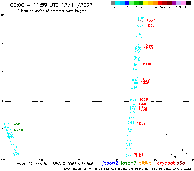Screen dimensions: 194x171
Task: Click the wave height value '3.72'
Action: click(x=129, y=141)
